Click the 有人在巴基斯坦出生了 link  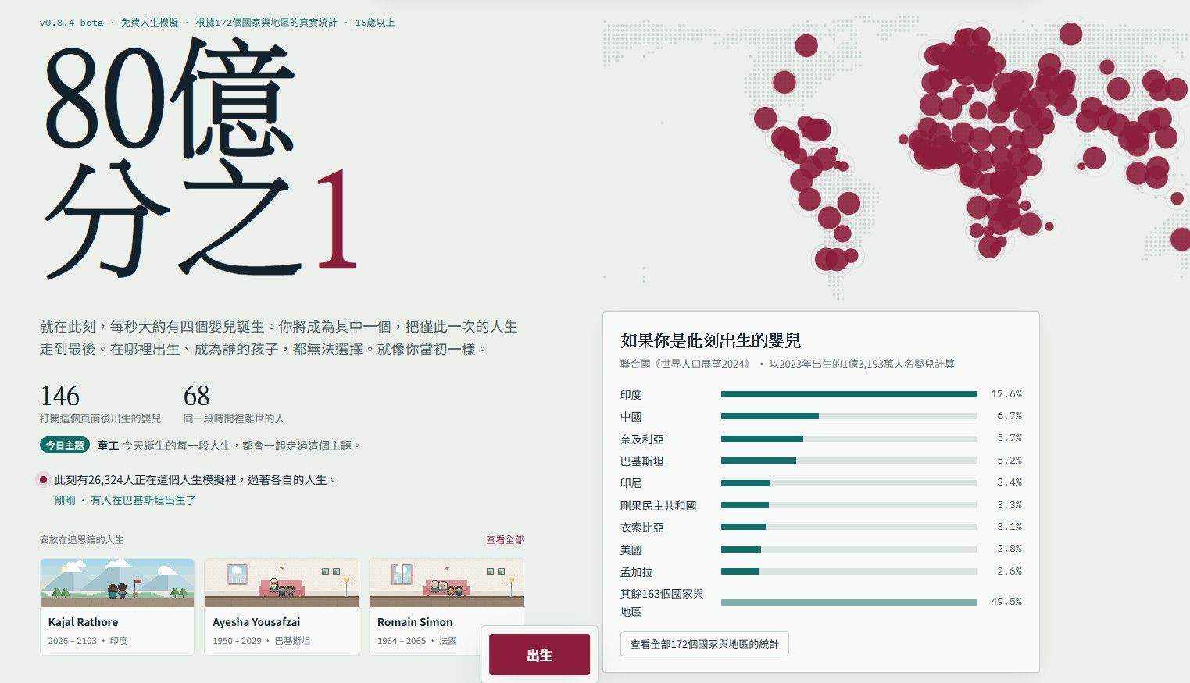click(143, 500)
